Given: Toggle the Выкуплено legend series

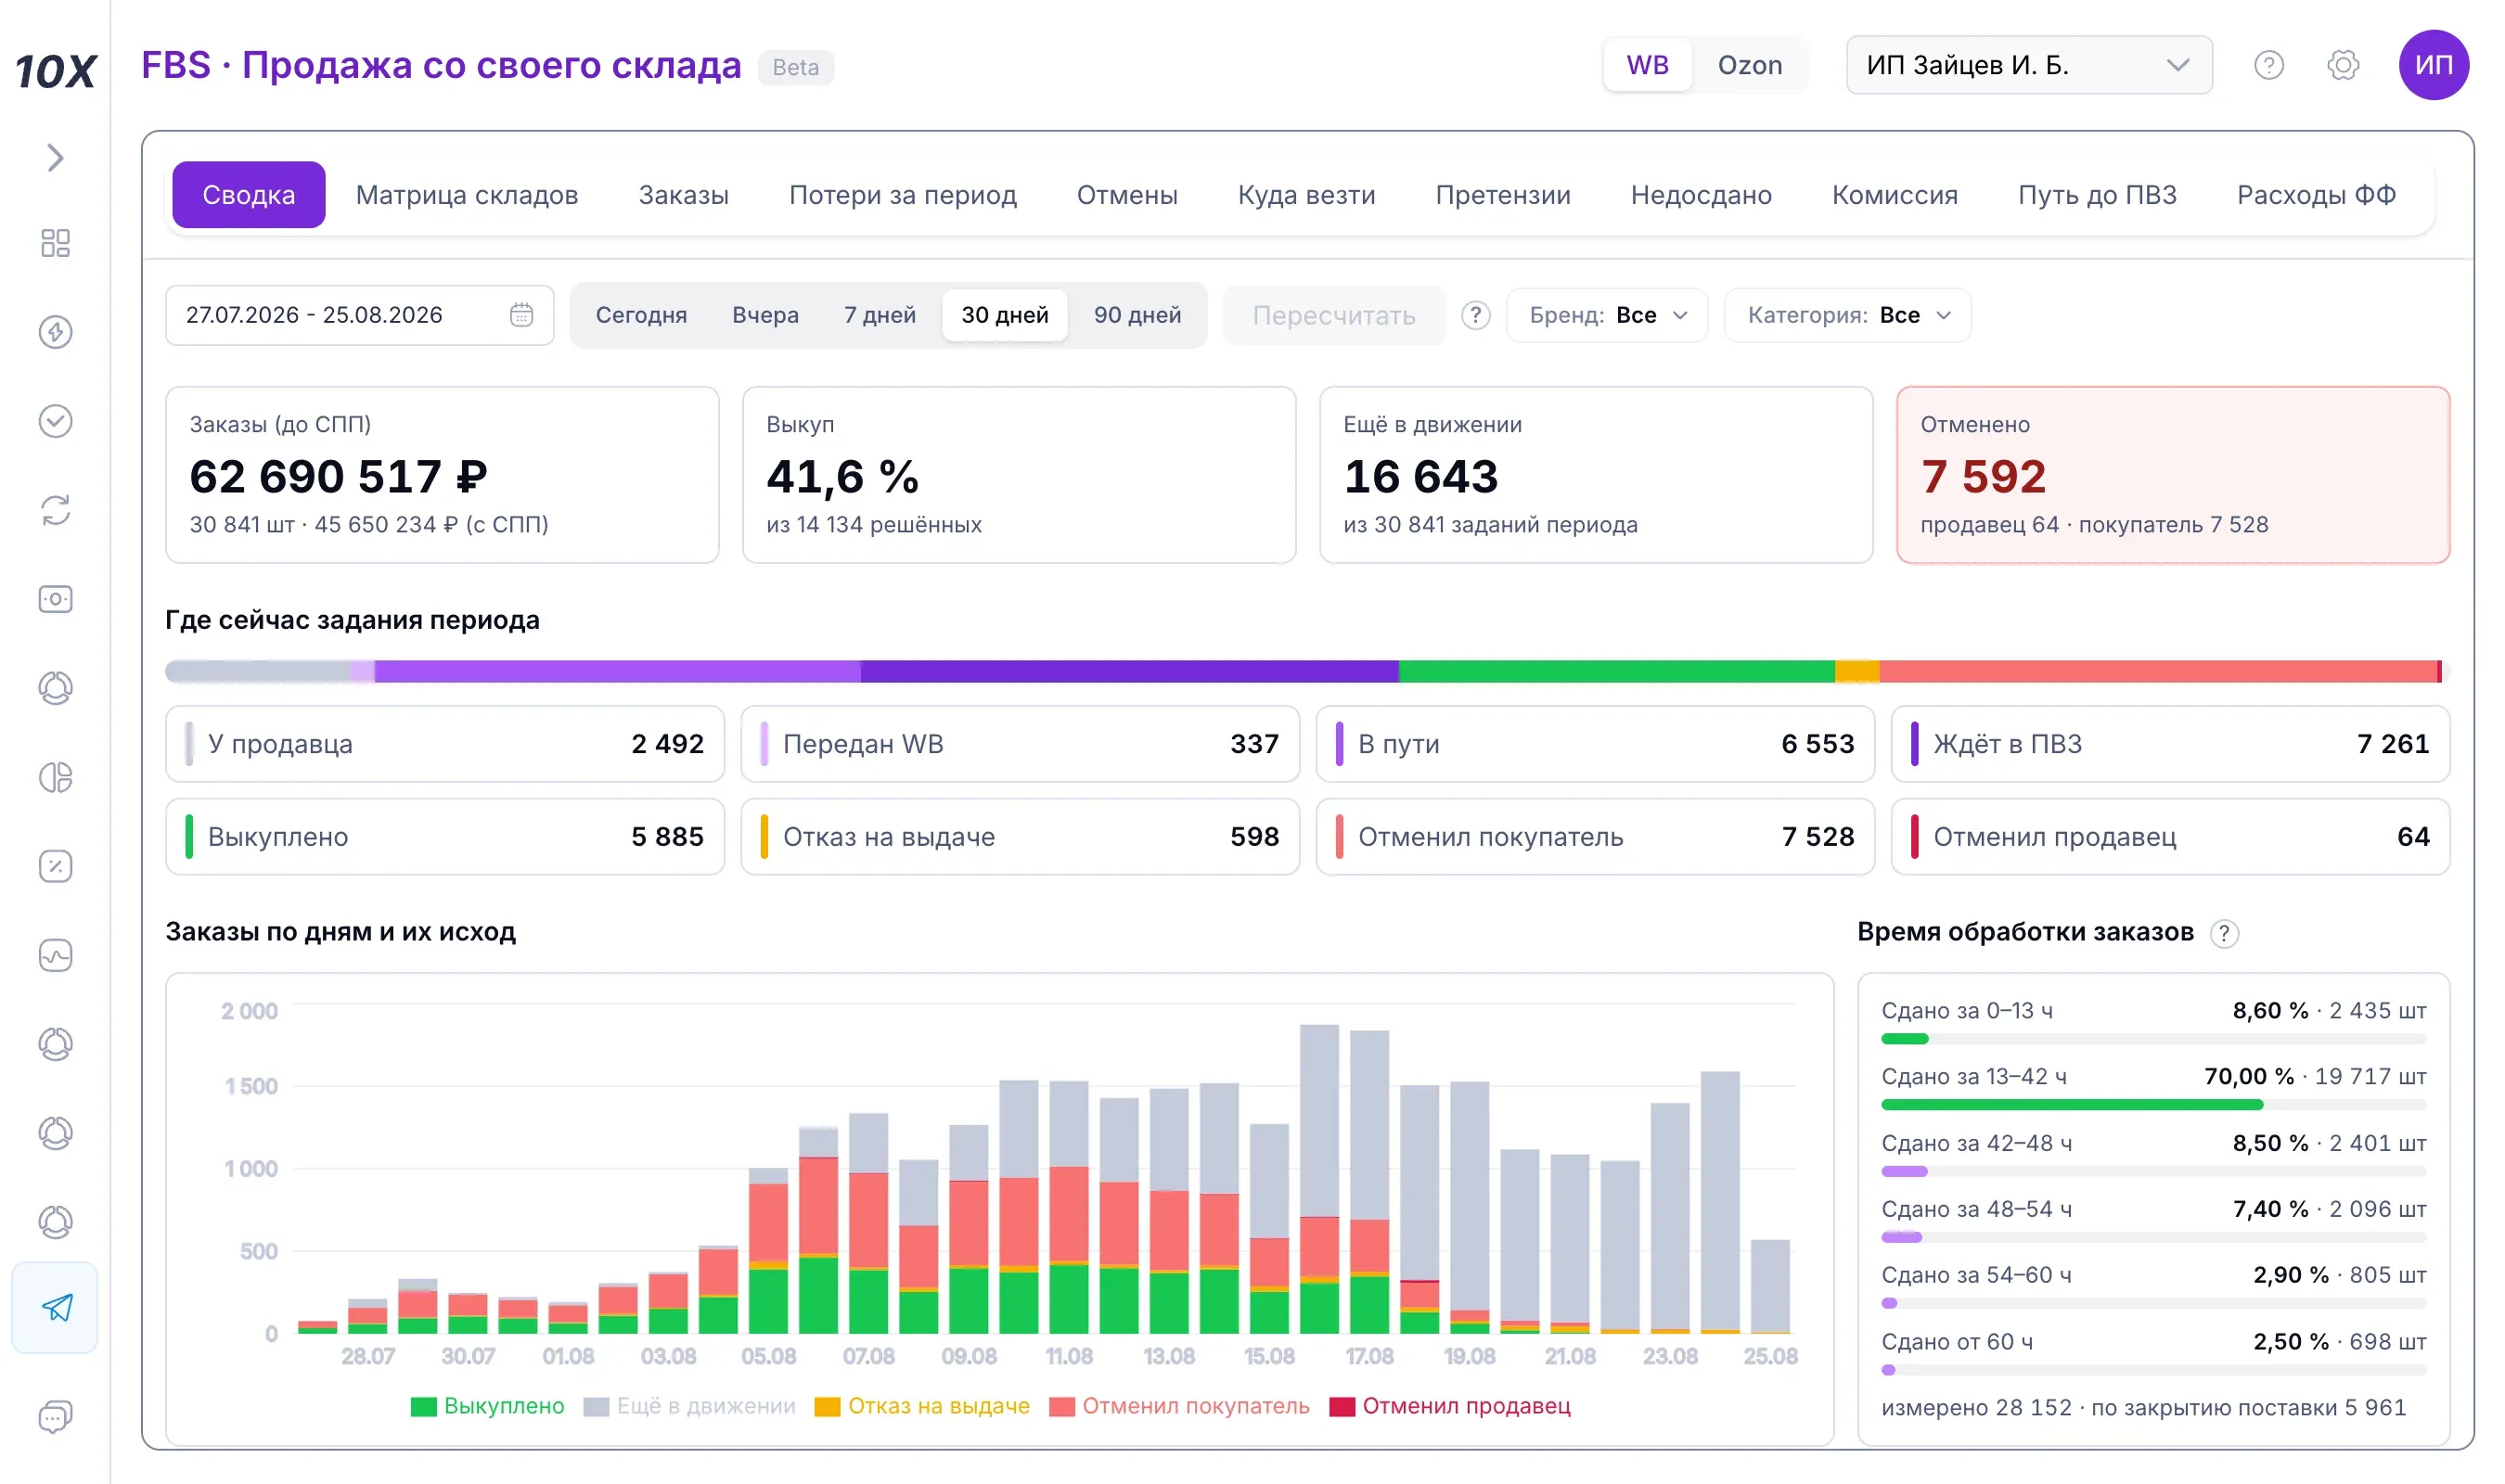Looking at the screenshot, I should [488, 1406].
